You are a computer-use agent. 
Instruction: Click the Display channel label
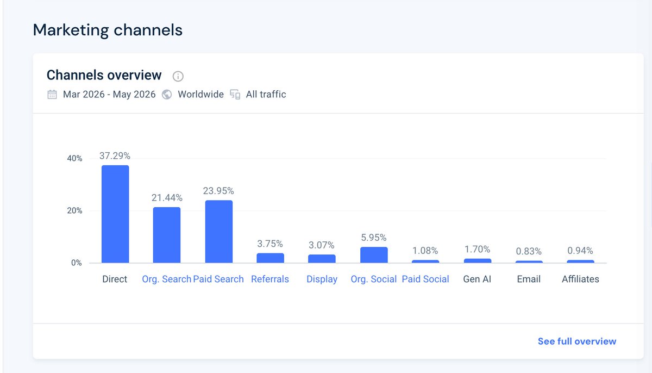(322, 279)
